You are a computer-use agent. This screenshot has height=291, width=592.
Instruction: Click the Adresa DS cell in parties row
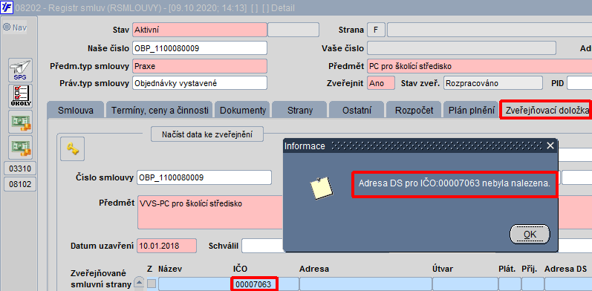click(x=567, y=284)
